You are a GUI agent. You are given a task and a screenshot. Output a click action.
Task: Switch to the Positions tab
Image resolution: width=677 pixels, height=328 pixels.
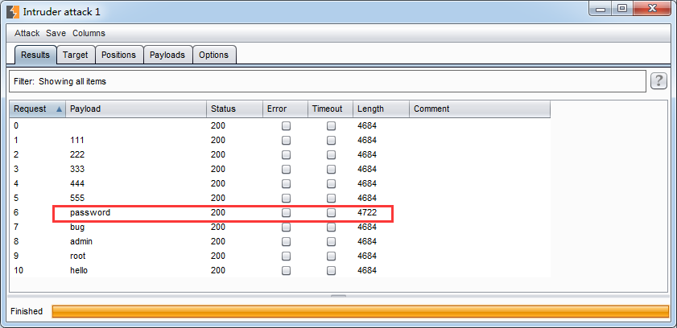[119, 55]
